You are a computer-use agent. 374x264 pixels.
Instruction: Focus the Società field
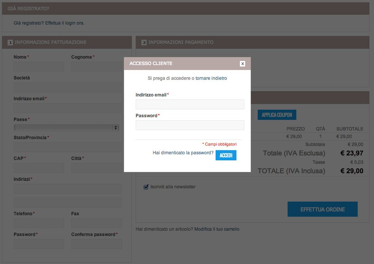68,87
